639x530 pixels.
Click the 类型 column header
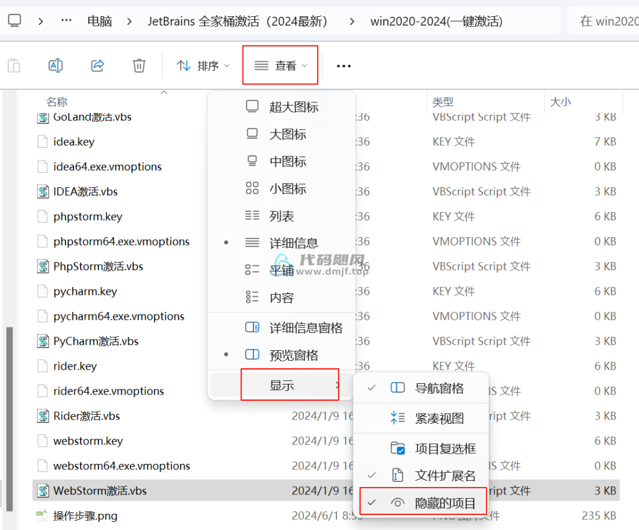[443, 102]
